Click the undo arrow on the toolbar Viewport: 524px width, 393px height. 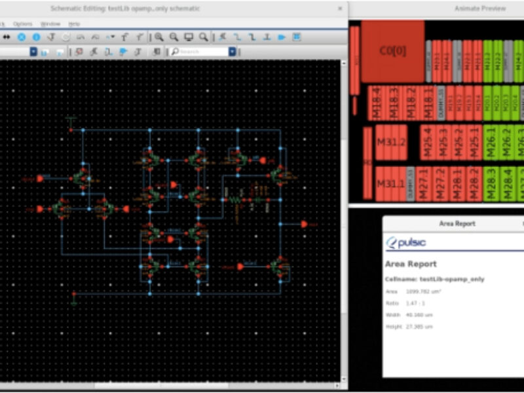pos(81,36)
